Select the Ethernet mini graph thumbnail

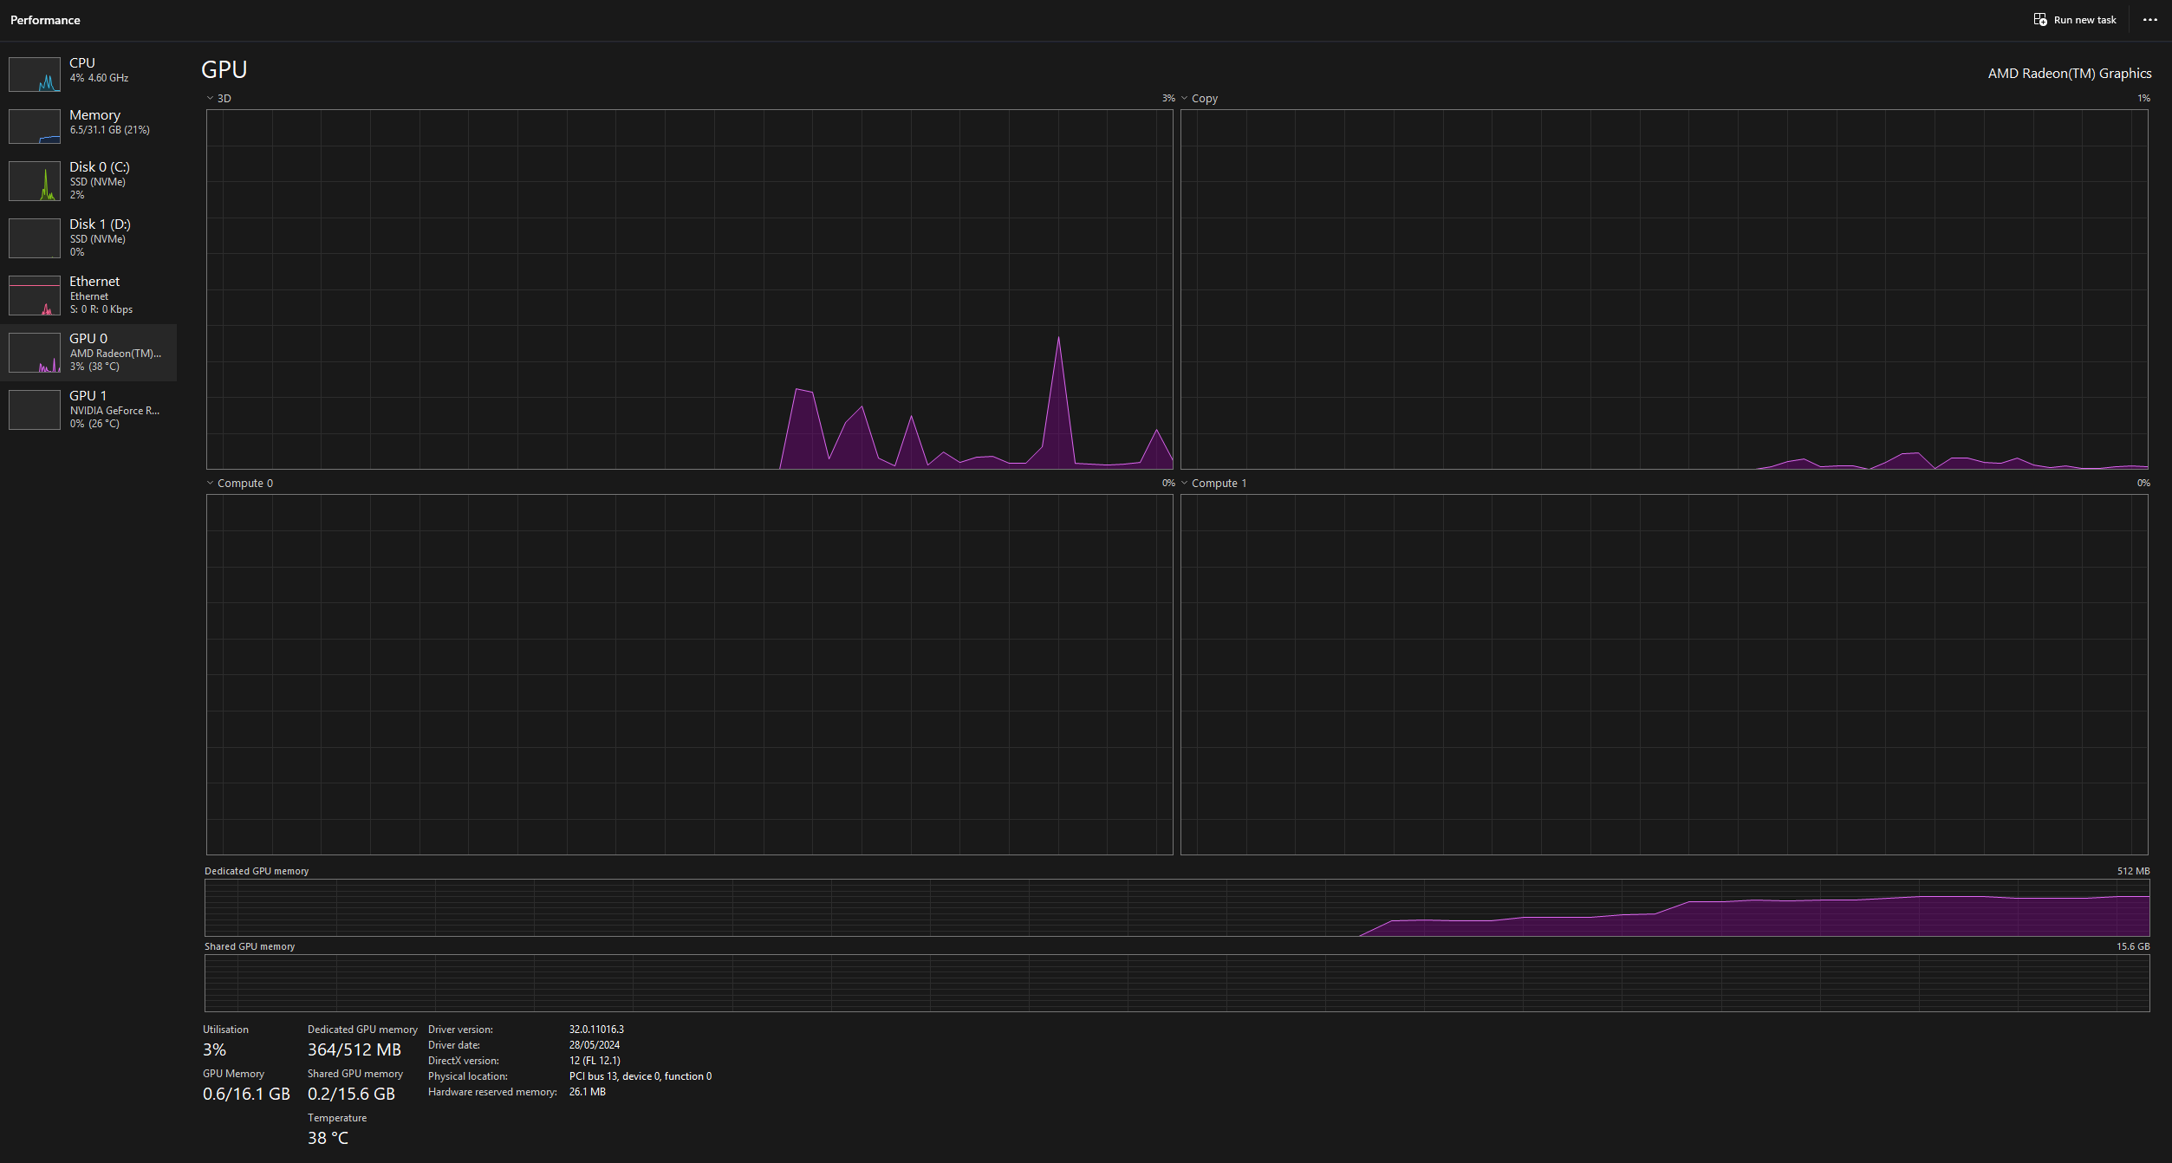tap(35, 295)
